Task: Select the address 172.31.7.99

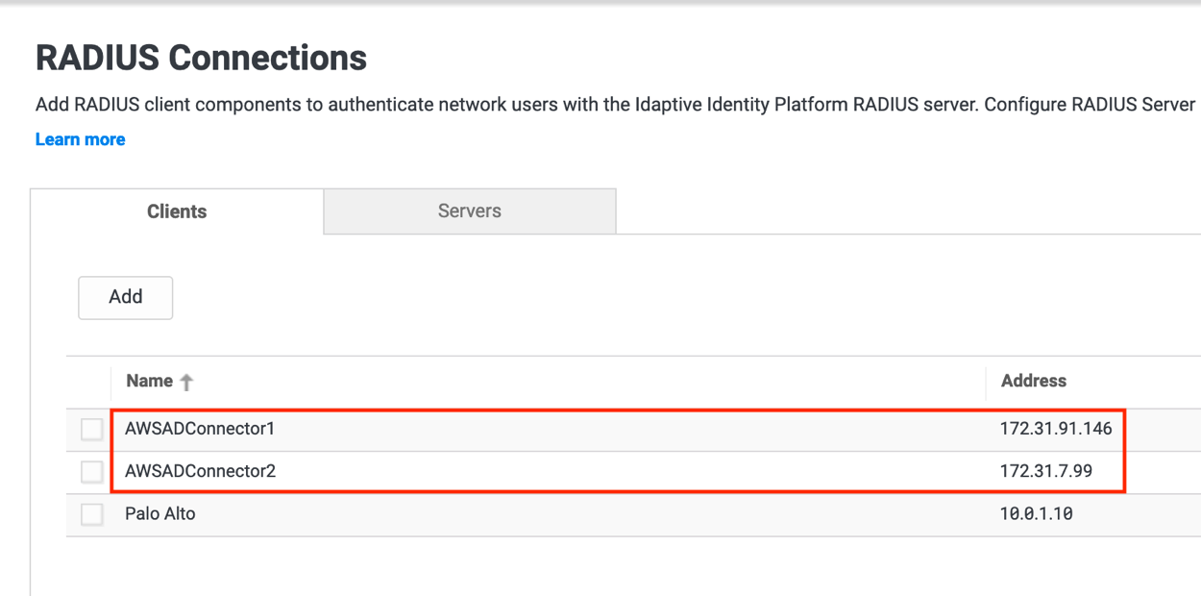Action: 1042,471
